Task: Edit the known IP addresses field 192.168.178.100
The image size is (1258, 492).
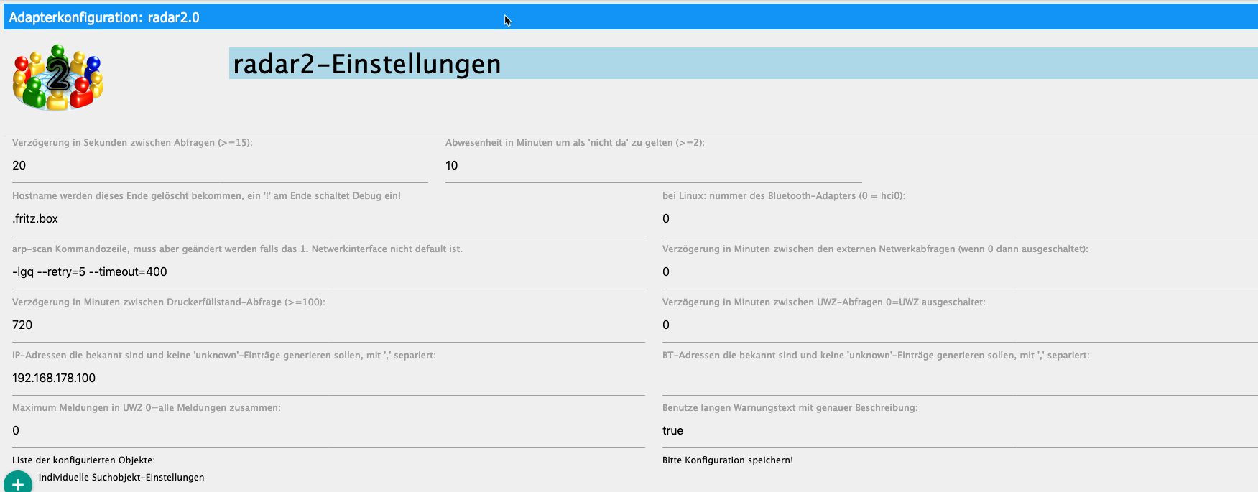Action: click(x=328, y=379)
